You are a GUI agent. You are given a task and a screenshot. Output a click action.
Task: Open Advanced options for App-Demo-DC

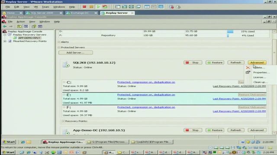click(x=257, y=130)
